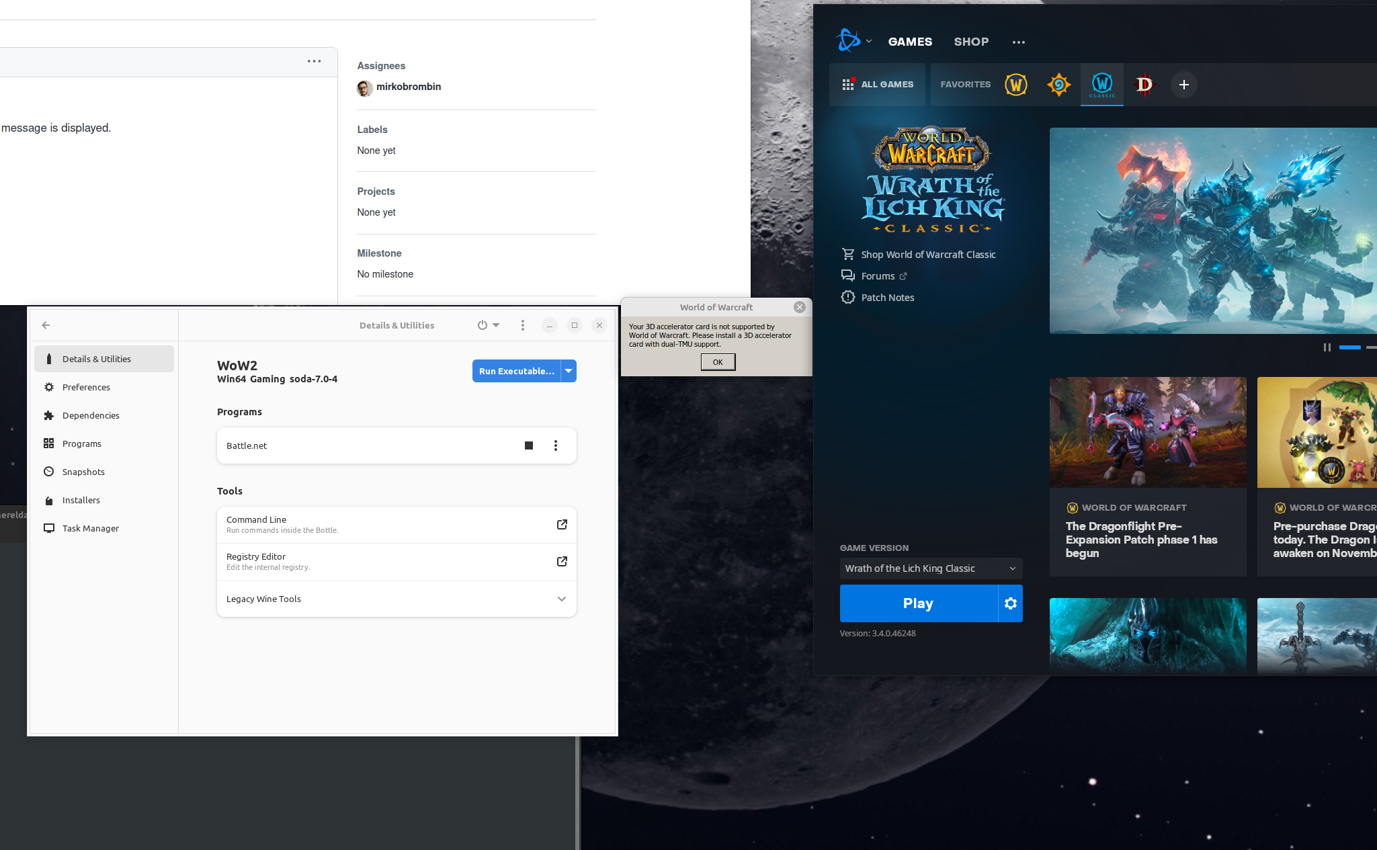Open Command Line external launch icon
This screenshot has width=1377, height=850.
pyautogui.click(x=562, y=525)
